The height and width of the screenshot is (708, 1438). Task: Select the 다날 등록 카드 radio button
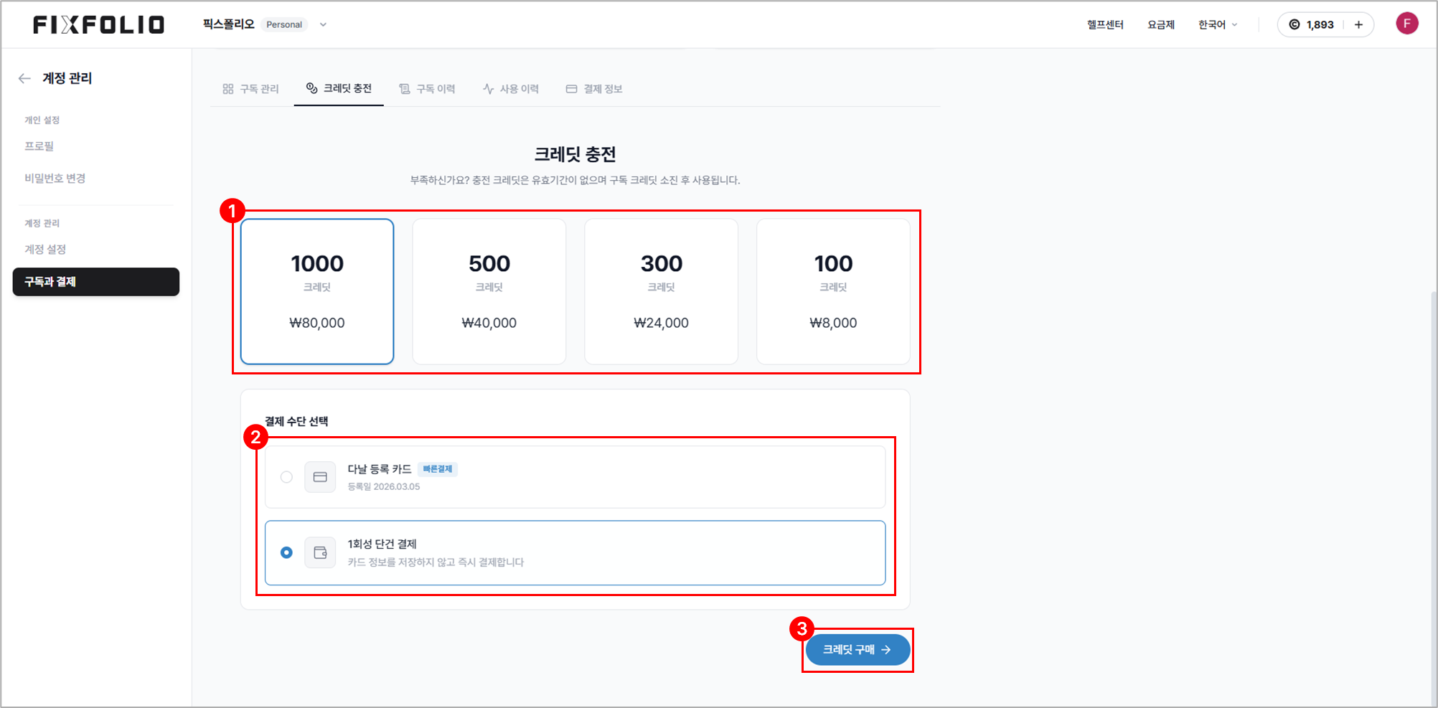click(x=286, y=477)
